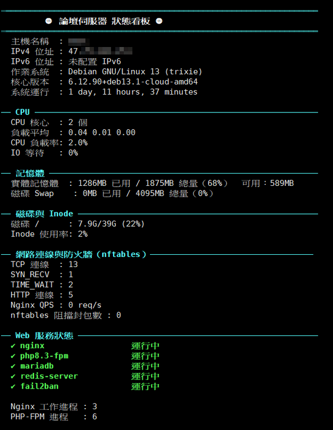Click 運行中 status for redis-server

(x=146, y=376)
